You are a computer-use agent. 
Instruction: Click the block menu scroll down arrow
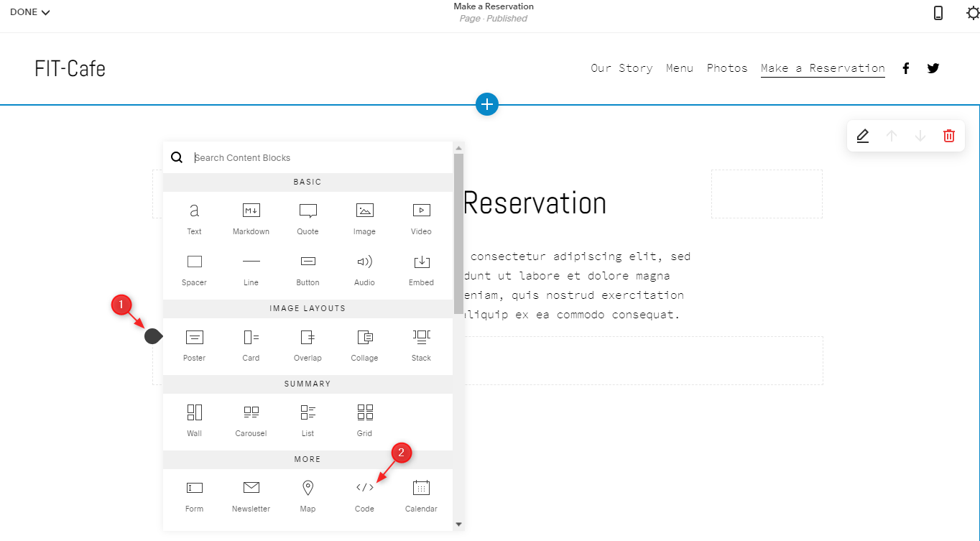click(458, 524)
